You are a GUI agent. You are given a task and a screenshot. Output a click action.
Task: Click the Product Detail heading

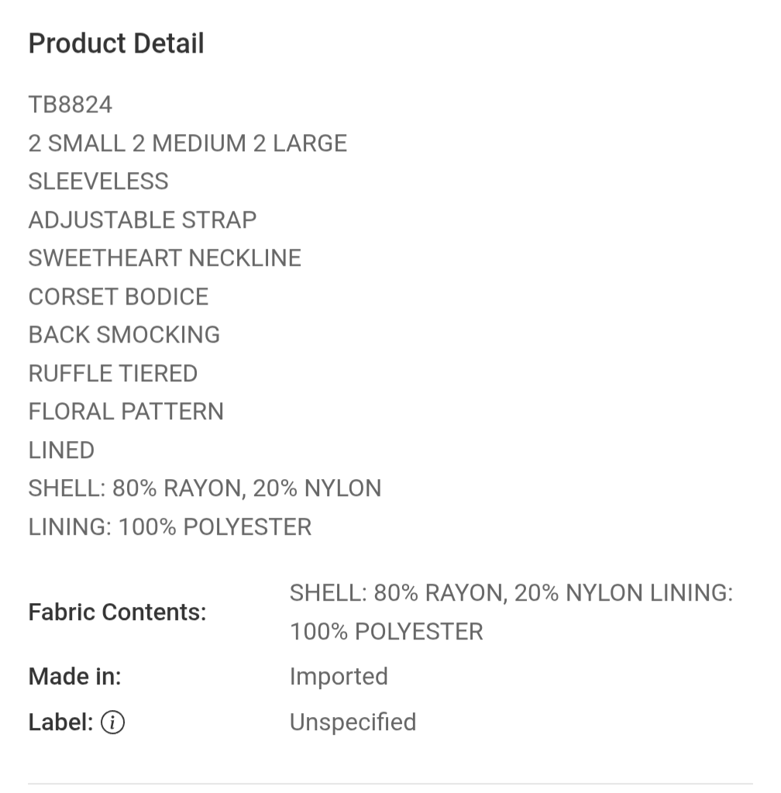coord(116,43)
